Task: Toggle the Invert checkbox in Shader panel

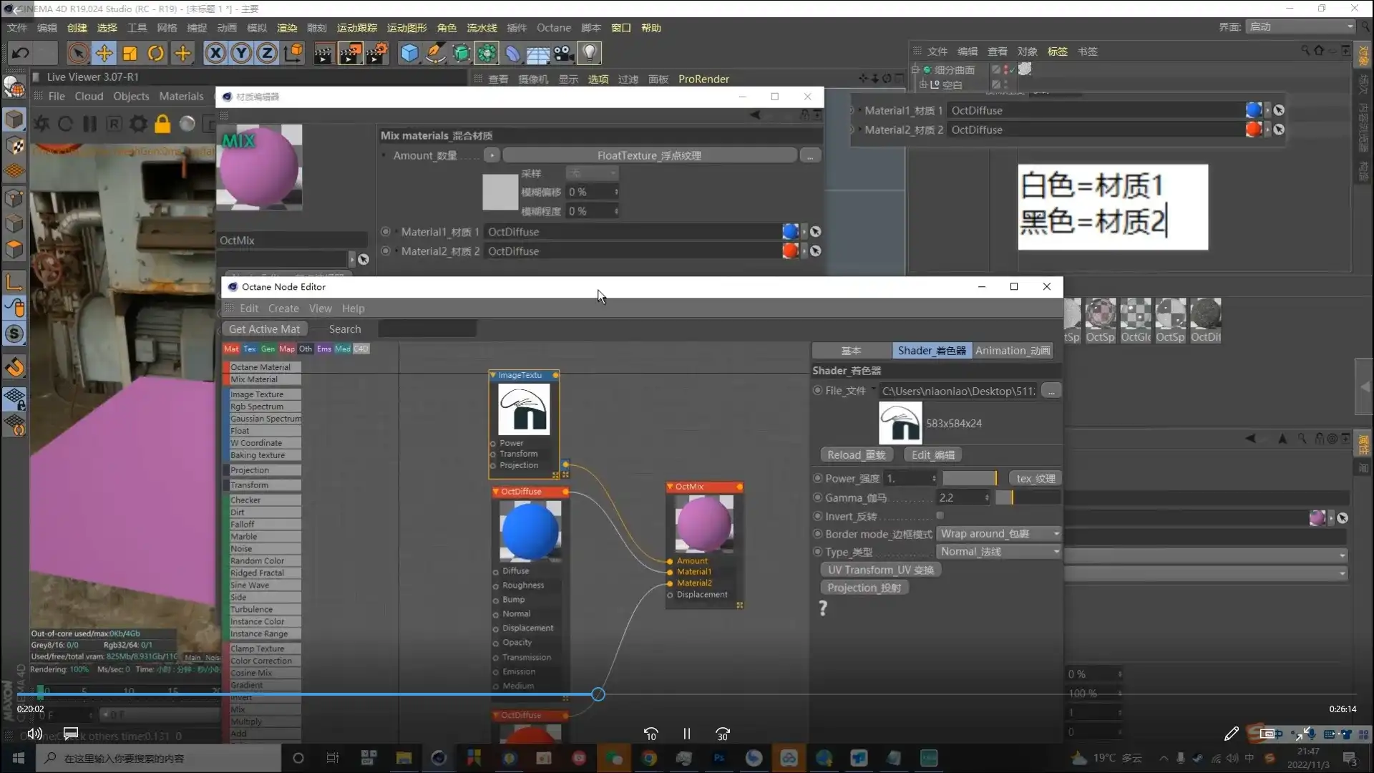Action: point(940,516)
